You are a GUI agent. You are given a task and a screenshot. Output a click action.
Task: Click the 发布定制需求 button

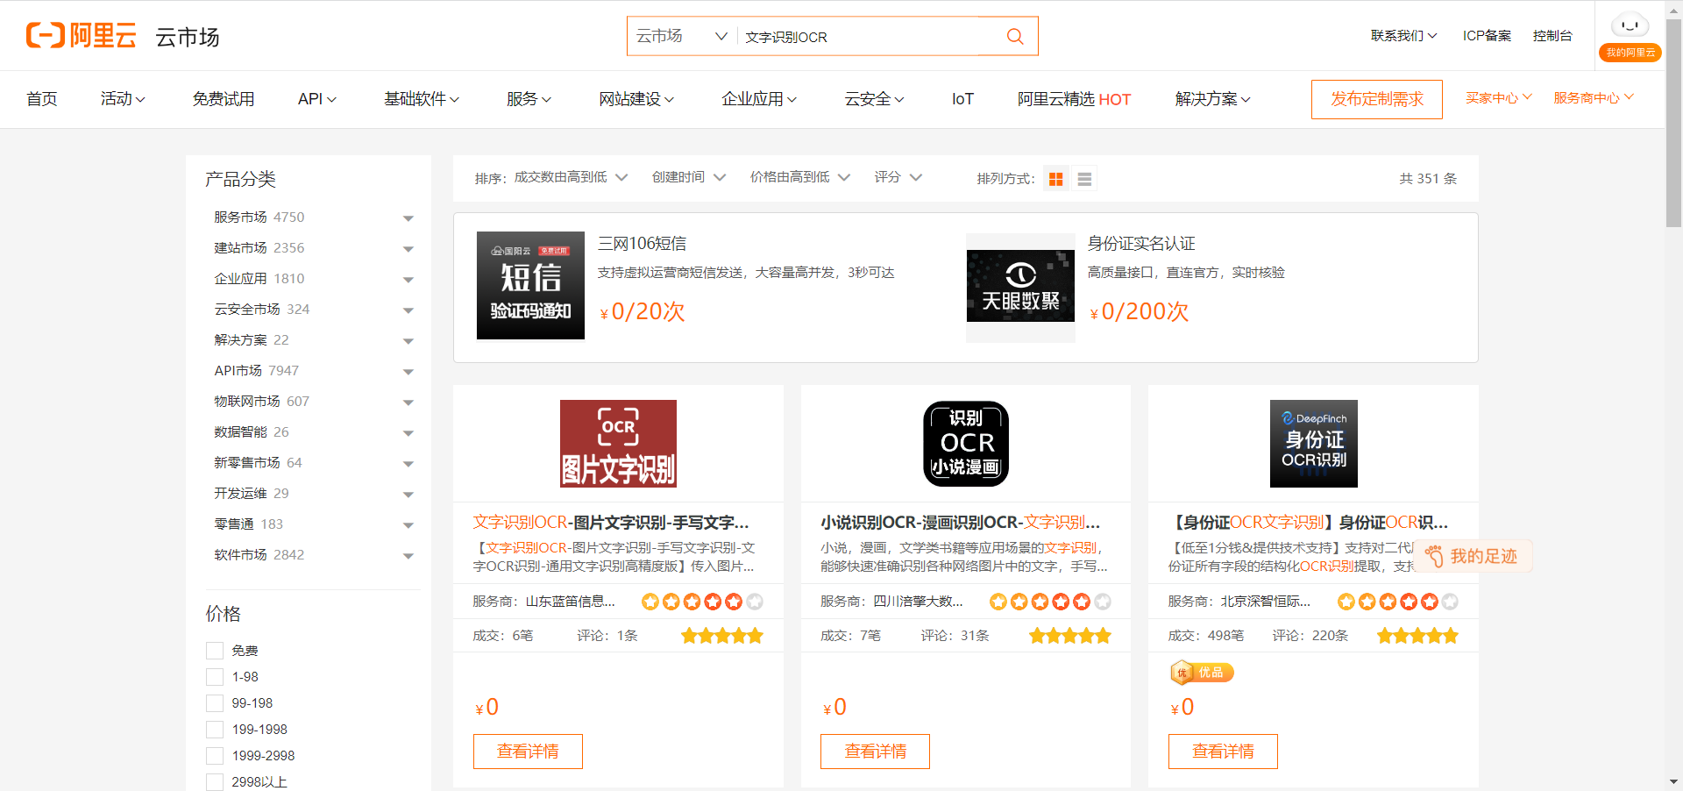tap(1377, 99)
